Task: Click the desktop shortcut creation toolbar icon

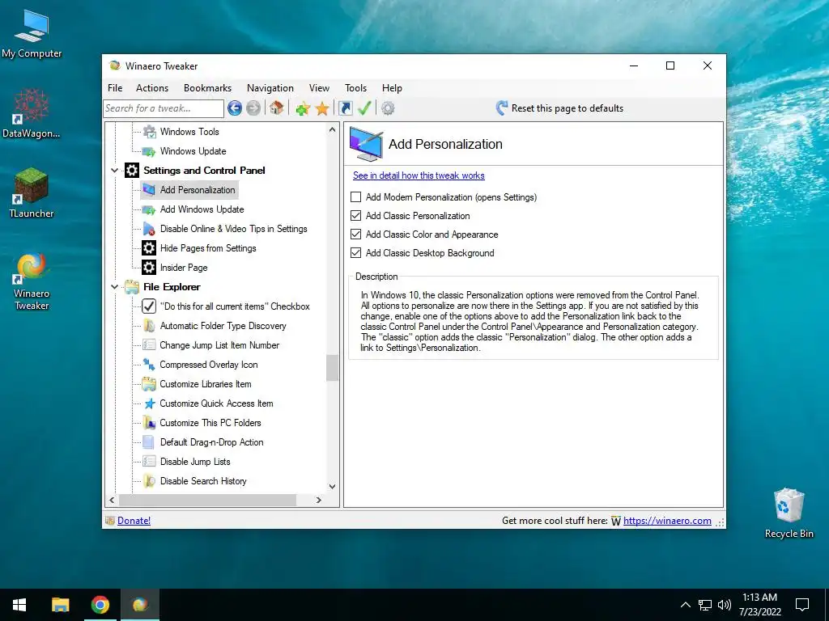Action: pyautogui.click(x=345, y=108)
